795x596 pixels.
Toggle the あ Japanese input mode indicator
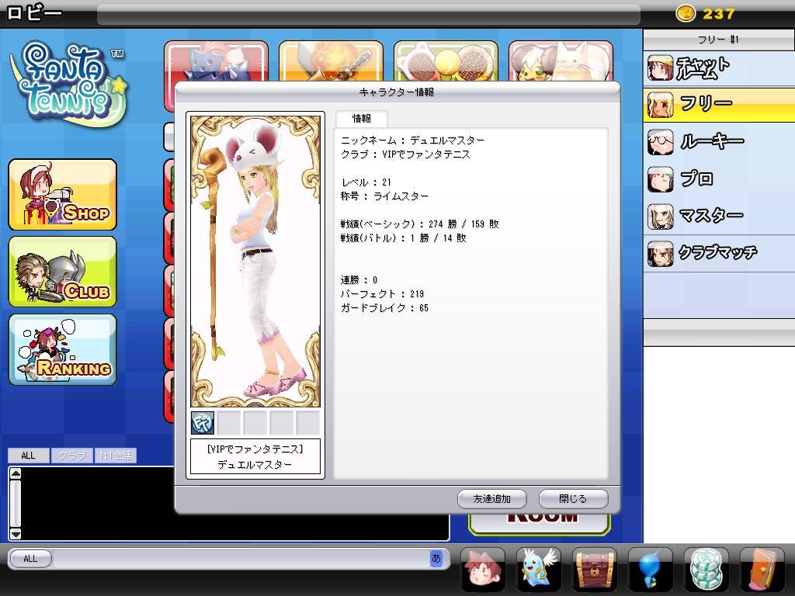click(436, 558)
